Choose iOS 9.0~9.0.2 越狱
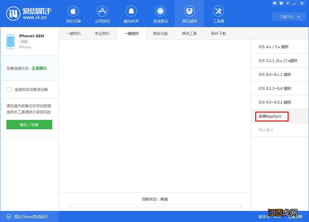The height and width of the screenshot is (222, 309). (x=280, y=102)
